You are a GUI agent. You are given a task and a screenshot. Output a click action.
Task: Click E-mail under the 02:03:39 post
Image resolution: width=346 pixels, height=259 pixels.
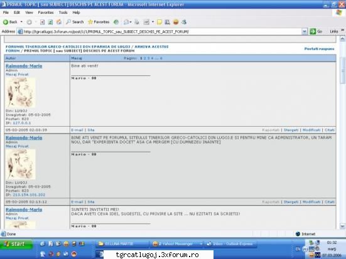(x=77, y=130)
